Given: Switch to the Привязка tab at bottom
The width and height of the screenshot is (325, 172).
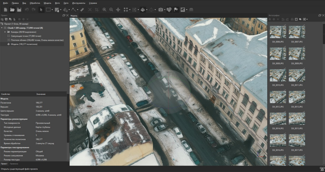Looking at the screenshot, I should (14, 164).
